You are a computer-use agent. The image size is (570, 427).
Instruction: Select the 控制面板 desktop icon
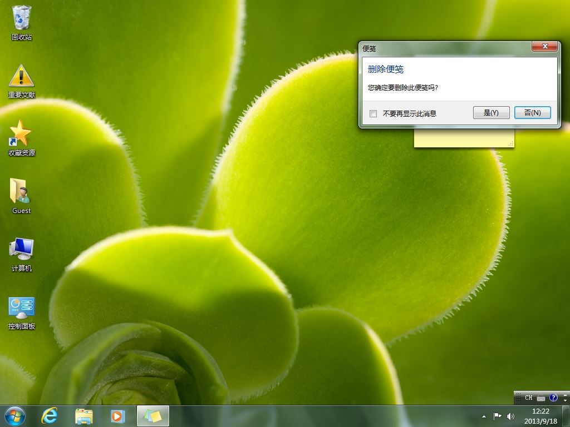click(x=22, y=314)
